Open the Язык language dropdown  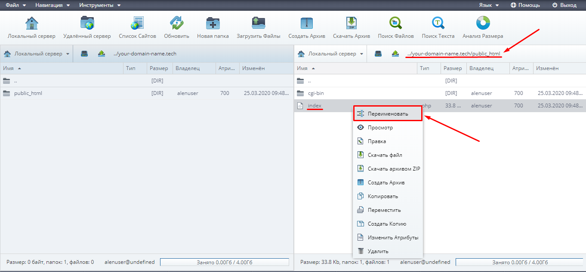pos(489,5)
